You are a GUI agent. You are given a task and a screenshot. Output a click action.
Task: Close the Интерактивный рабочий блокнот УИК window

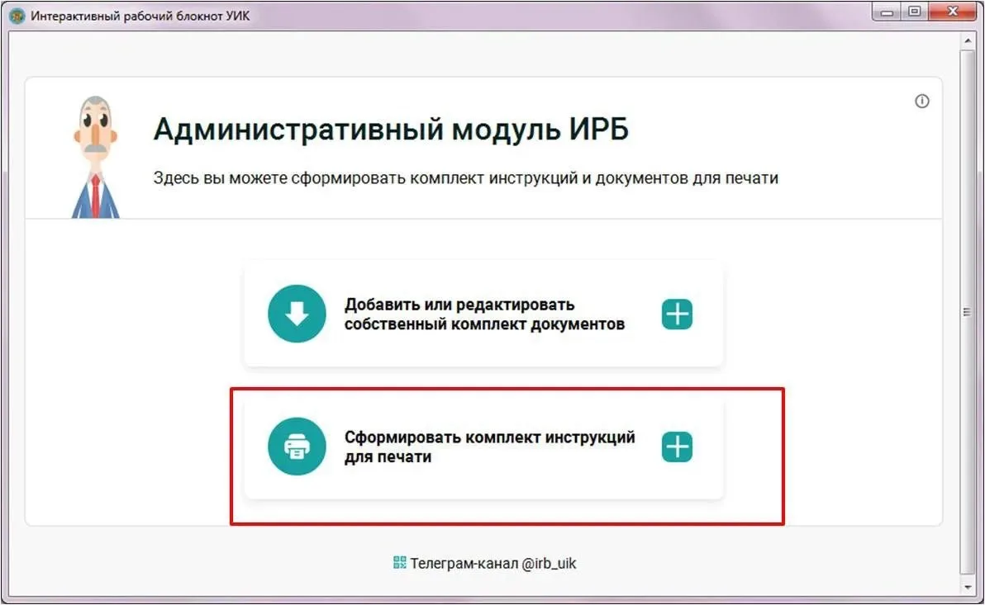[952, 12]
